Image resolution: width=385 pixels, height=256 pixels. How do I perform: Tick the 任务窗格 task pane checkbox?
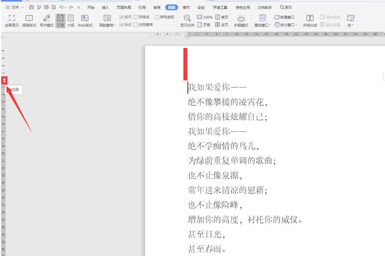coord(135,24)
